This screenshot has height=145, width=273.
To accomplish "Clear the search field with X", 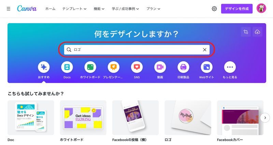I will tap(204, 50).
